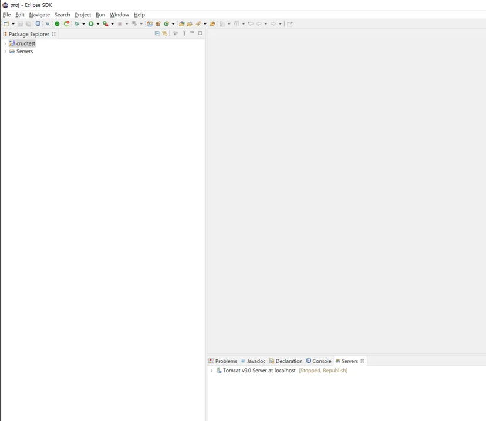Click Collapse All in Package Explorer

coord(157,33)
